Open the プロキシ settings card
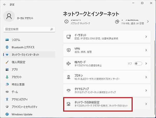The height and width of the screenshot is (118, 156). tap(107, 77)
